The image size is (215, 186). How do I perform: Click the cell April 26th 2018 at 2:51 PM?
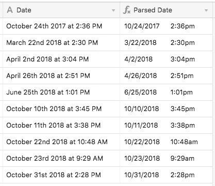[61, 76]
